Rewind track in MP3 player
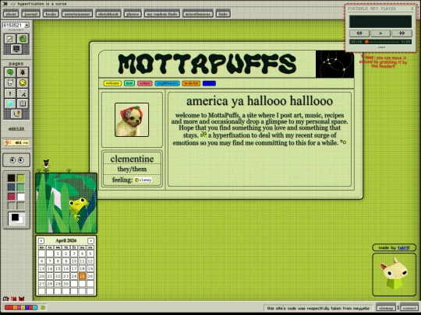Image resolution: width=421 pixels, height=315 pixels. (x=359, y=33)
